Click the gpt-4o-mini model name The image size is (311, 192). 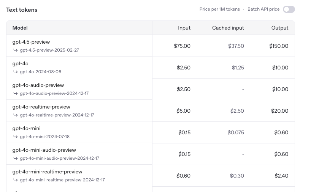coord(27,129)
